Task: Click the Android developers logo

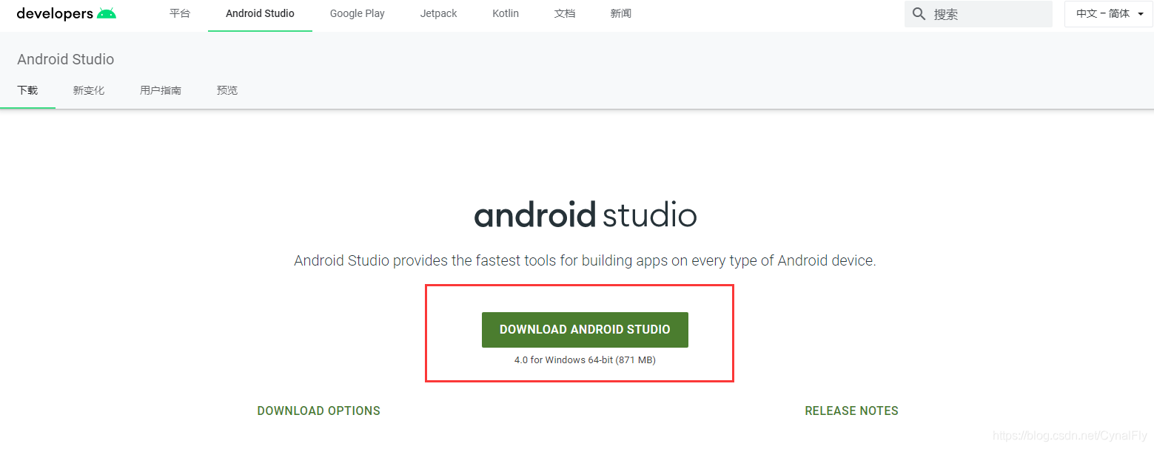Action: (67, 13)
